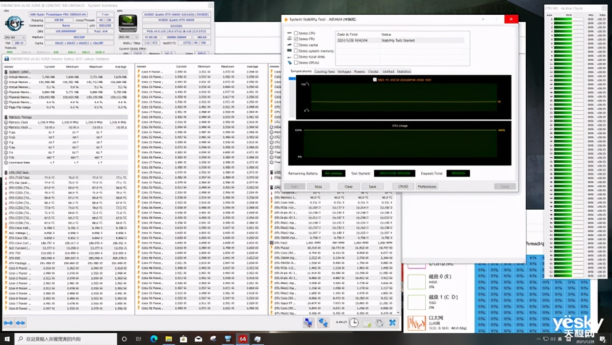The image size is (612, 345).
Task: Click the NVIDIA GPU logo image
Action: (x=127, y=23)
